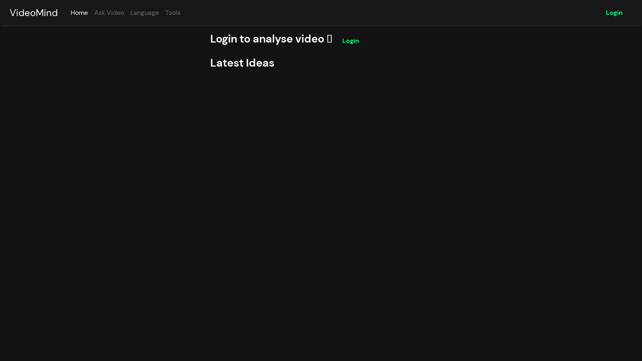Click Login in the top-right header
This screenshot has width=642, height=361.
(x=614, y=13)
